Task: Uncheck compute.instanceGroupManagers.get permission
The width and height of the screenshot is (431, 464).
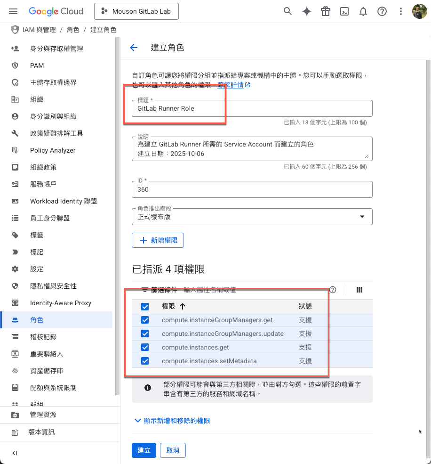Action: coord(145,320)
